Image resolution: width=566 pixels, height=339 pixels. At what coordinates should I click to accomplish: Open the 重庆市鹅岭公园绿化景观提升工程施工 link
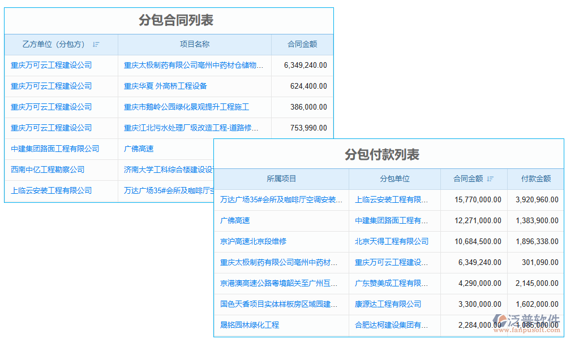pyautogui.click(x=187, y=107)
